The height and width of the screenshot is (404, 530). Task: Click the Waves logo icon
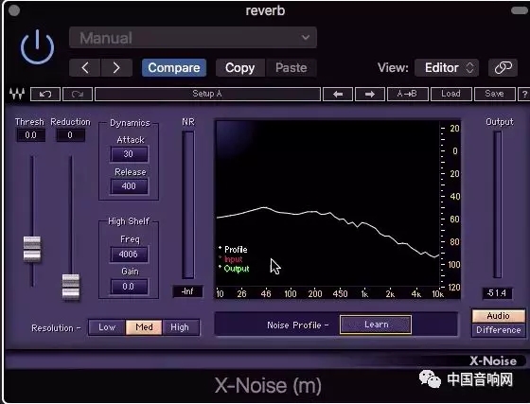[17, 94]
